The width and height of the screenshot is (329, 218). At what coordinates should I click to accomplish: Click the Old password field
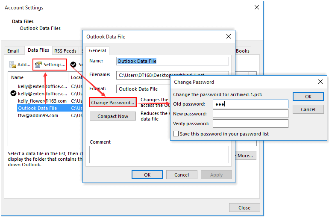[x=250, y=104]
